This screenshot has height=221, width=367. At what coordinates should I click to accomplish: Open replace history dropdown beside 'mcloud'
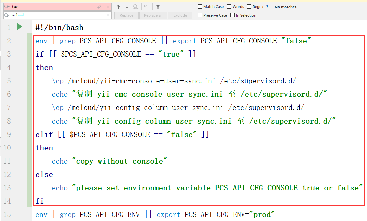(7, 15)
